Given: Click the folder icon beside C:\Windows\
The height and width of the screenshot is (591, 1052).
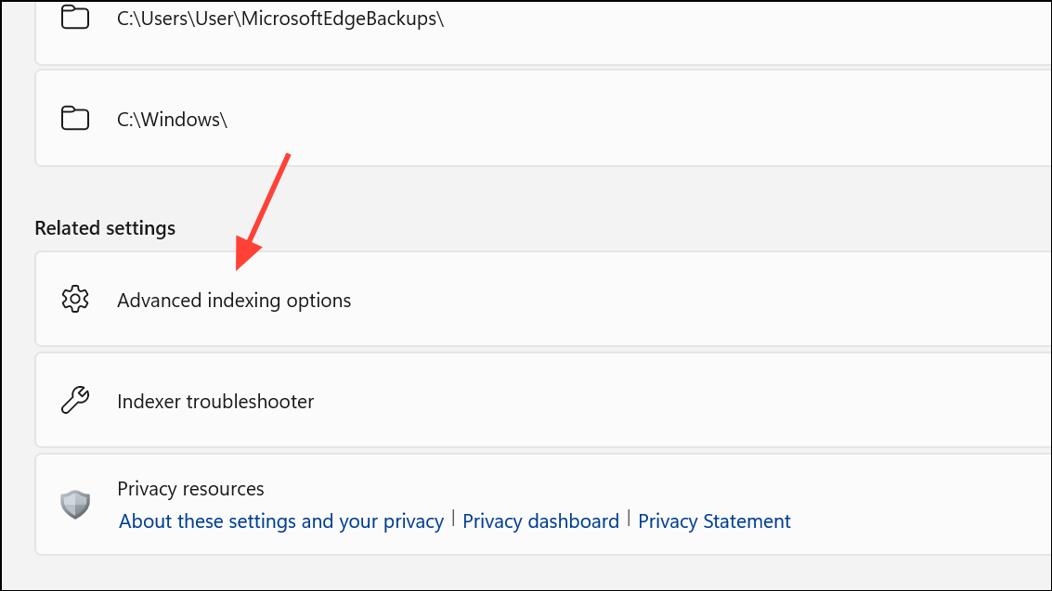Looking at the screenshot, I should tap(75, 119).
